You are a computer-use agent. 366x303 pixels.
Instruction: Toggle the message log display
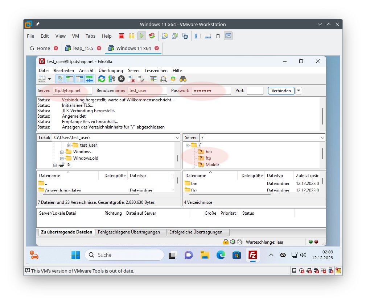(x=60, y=79)
